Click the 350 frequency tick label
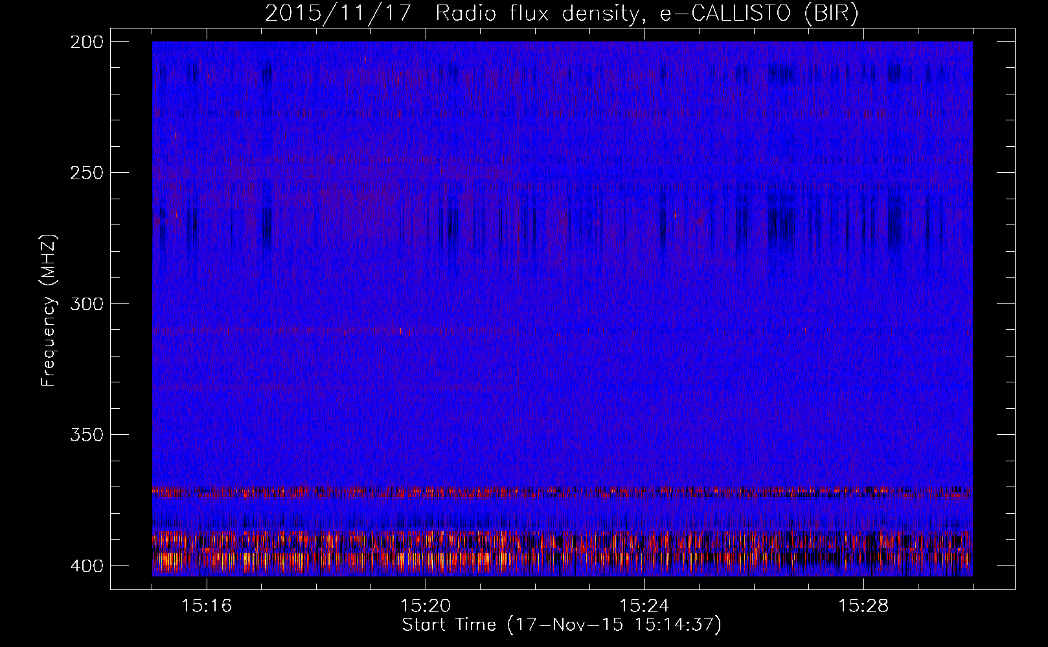The height and width of the screenshot is (647, 1048). pyautogui.click(x=86, y=435)
